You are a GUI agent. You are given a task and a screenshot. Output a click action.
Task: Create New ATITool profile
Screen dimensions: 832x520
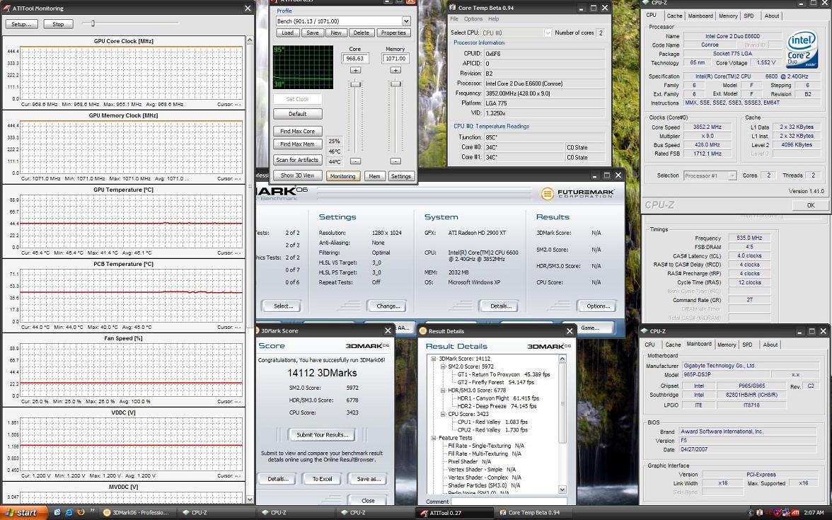click(336, 33)
